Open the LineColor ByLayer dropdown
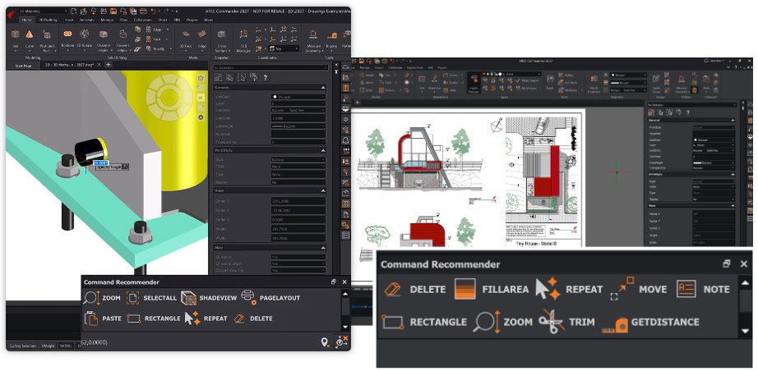758x371 pixels. tap(298, 97)
